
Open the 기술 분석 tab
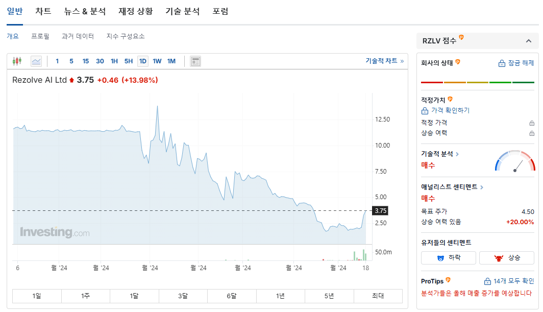tap(183, 11)
